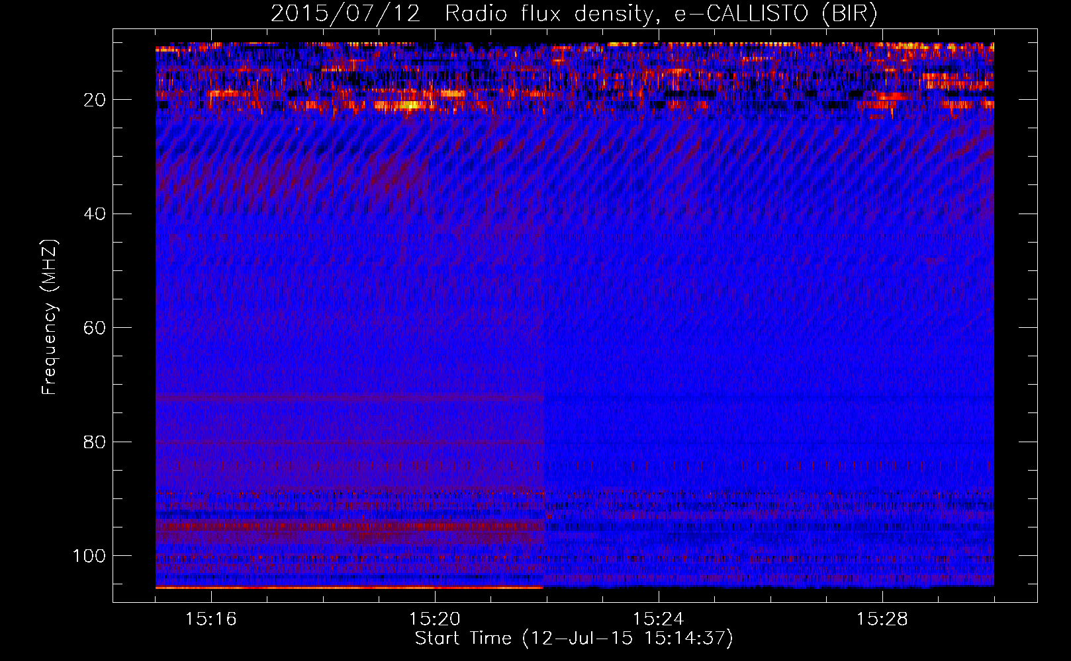Click the 20 frequency axis tick label

[x=95, y=100]
